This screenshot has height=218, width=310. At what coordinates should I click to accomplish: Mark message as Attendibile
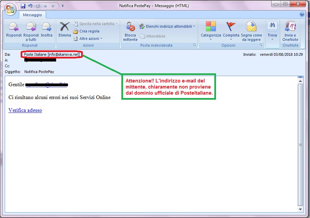[152, 36]
